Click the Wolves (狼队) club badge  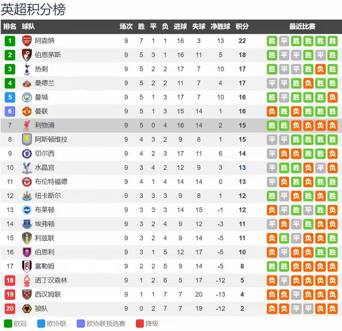[x=27, y=309]
